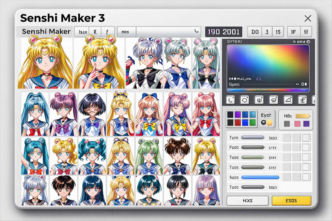Click the IF toolbar button

click(x=294, y=32)
